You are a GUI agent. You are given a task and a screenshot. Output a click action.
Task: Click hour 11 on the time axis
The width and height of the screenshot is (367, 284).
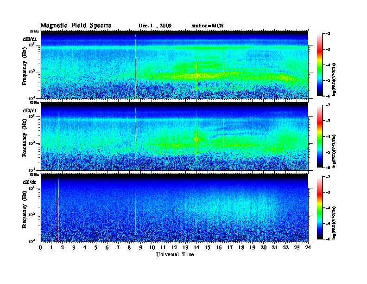point(163,248)
